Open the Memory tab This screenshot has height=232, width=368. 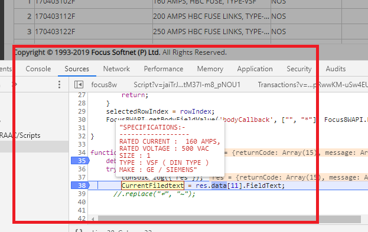210,69
